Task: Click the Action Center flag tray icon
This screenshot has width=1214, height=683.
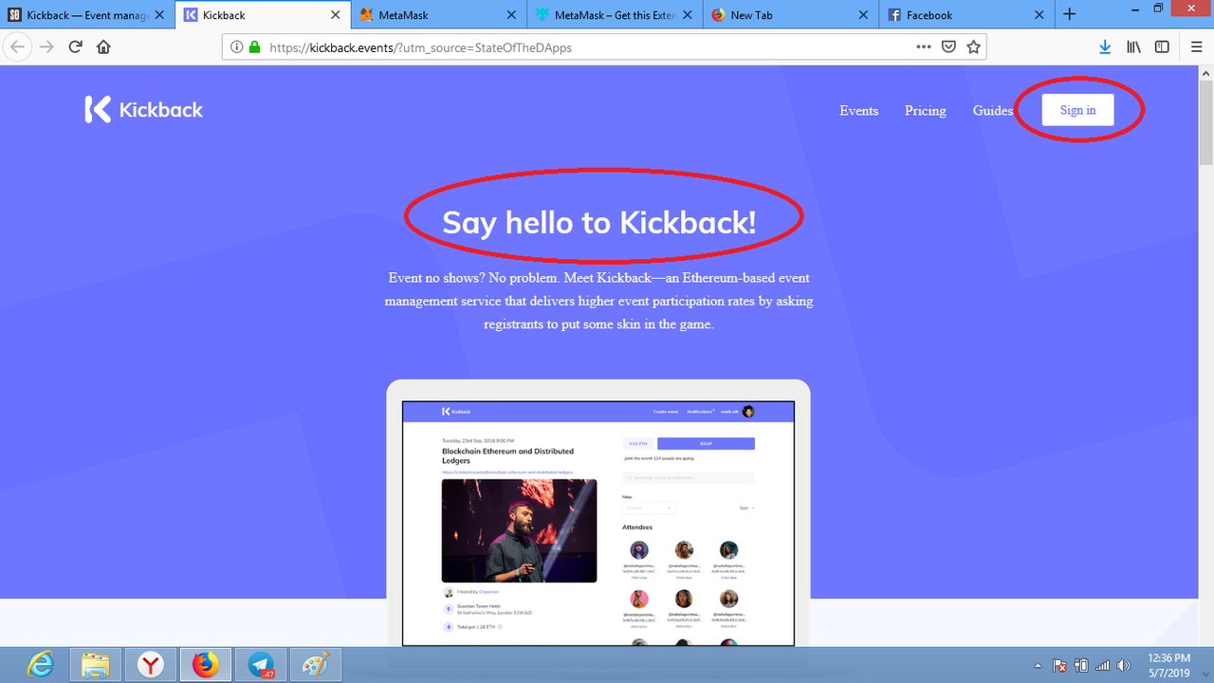Action: pos(1060,665)
